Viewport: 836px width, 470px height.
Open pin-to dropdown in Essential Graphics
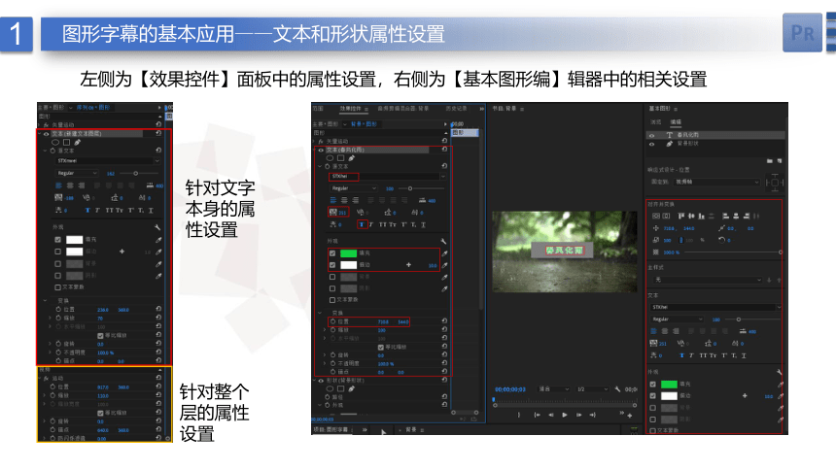coord(717,183)
